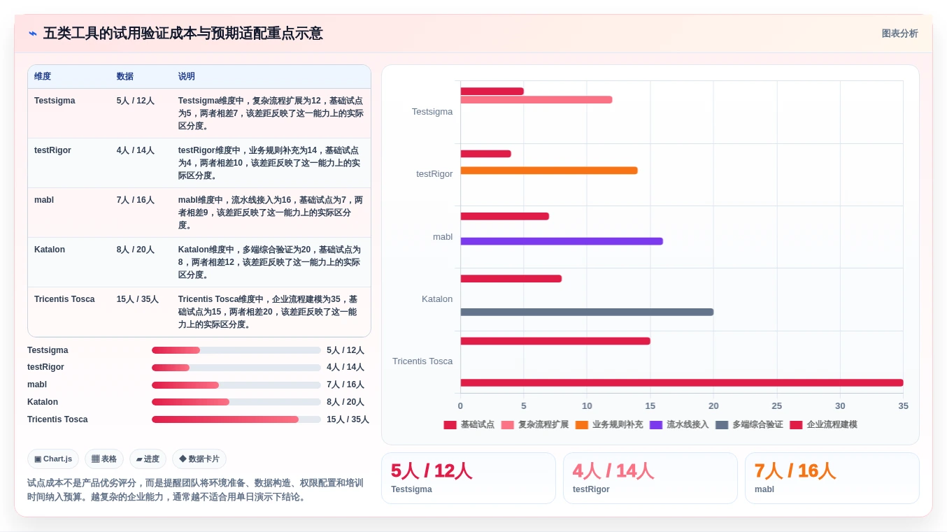Viewport: 947px width, 532px height.
Task: Toggle the 流水线接入 legend swatch
Action: (656, 425)
